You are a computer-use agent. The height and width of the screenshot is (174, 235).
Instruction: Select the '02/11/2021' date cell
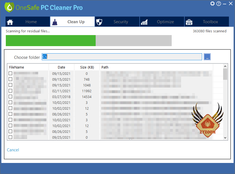61,91
